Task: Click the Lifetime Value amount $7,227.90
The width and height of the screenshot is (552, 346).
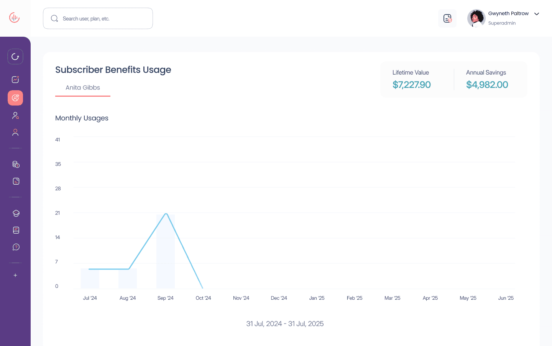Action: 412,84
